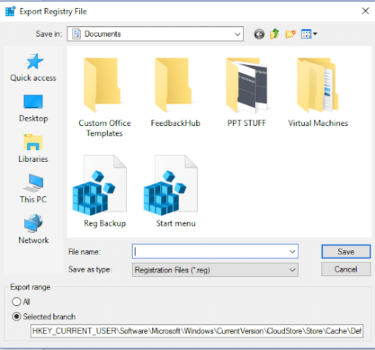The height and width of the screenshot is (350, 375).
Task: Select the Virtual Machines folder
Action: tap(318, 93)
